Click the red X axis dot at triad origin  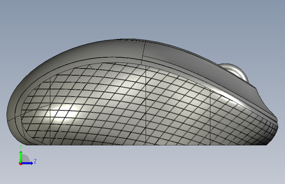tap(20, 163)
